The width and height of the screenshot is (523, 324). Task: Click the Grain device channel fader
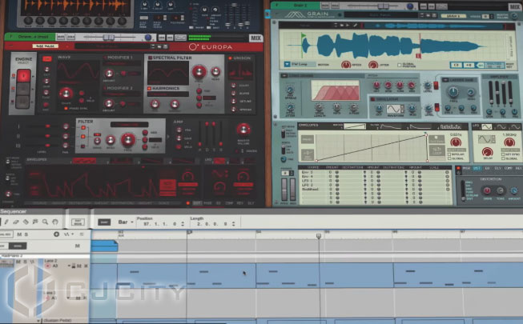(384, 6)
